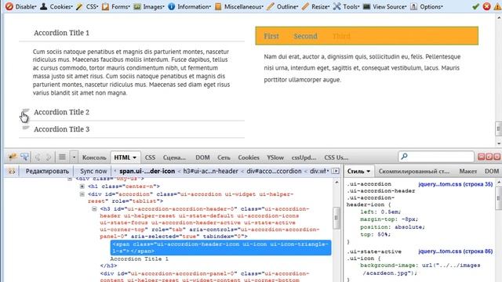The image size is (502, 282).
Task: Open the View Source toolbar icon
Action: 366,6
